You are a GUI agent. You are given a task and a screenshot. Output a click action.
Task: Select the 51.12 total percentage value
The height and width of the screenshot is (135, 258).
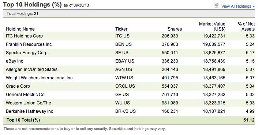(x=249, y=120)
